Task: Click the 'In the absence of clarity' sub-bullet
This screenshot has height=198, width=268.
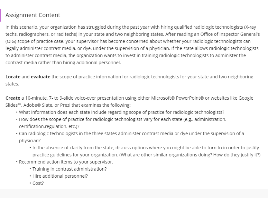Action: [146, 151]
